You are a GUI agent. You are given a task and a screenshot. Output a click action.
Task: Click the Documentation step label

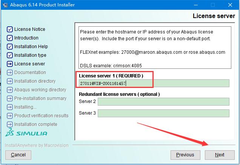point(30,73)
